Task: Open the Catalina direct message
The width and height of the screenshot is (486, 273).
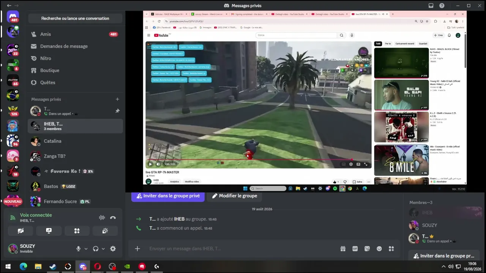Action: 75,141
